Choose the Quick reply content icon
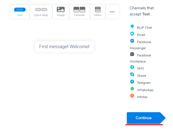Viewport: 173px width, 132px height. (41, 9)
